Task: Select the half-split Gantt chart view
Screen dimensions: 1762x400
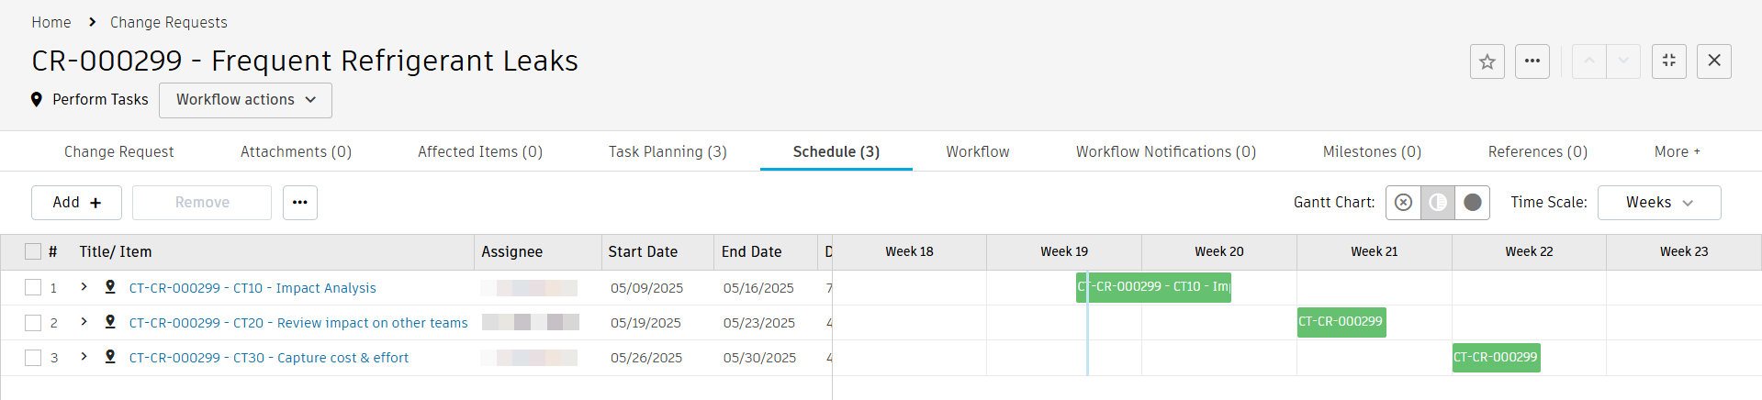Action: [x=1438, y=203]
